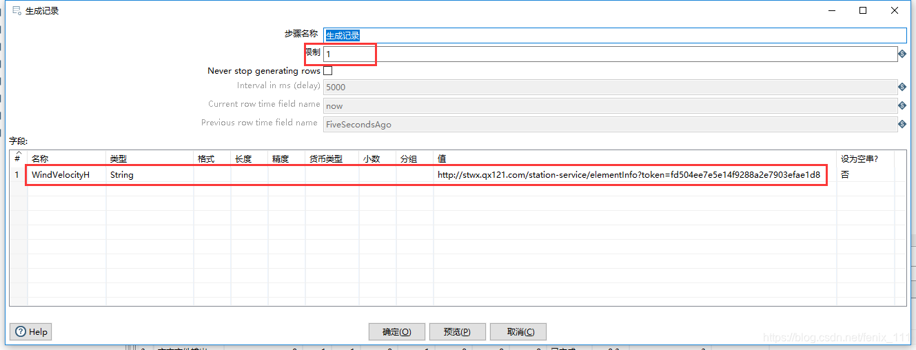Minimize the 生成记录 dialog window
Screen dimensions: 916x350
click(831, 10)
